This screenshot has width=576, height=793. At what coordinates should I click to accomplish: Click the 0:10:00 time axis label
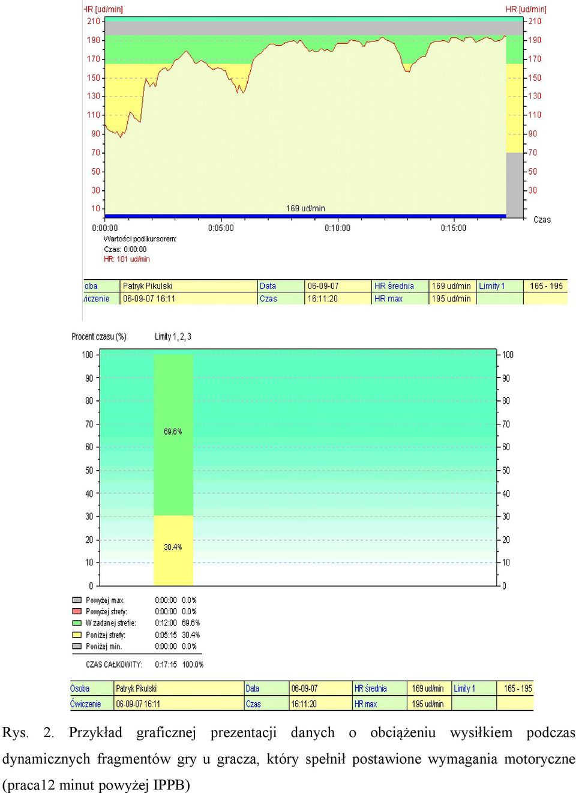coord(337,228)
